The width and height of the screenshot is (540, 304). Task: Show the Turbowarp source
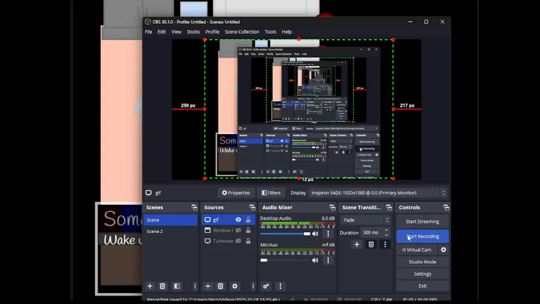(x=238, y=241)
